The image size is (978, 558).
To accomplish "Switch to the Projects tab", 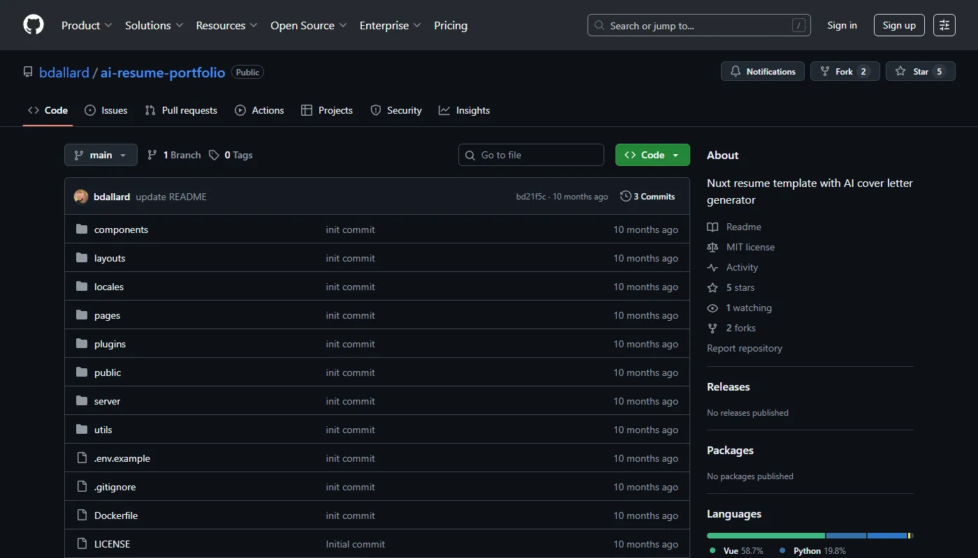I will [327, 110].
